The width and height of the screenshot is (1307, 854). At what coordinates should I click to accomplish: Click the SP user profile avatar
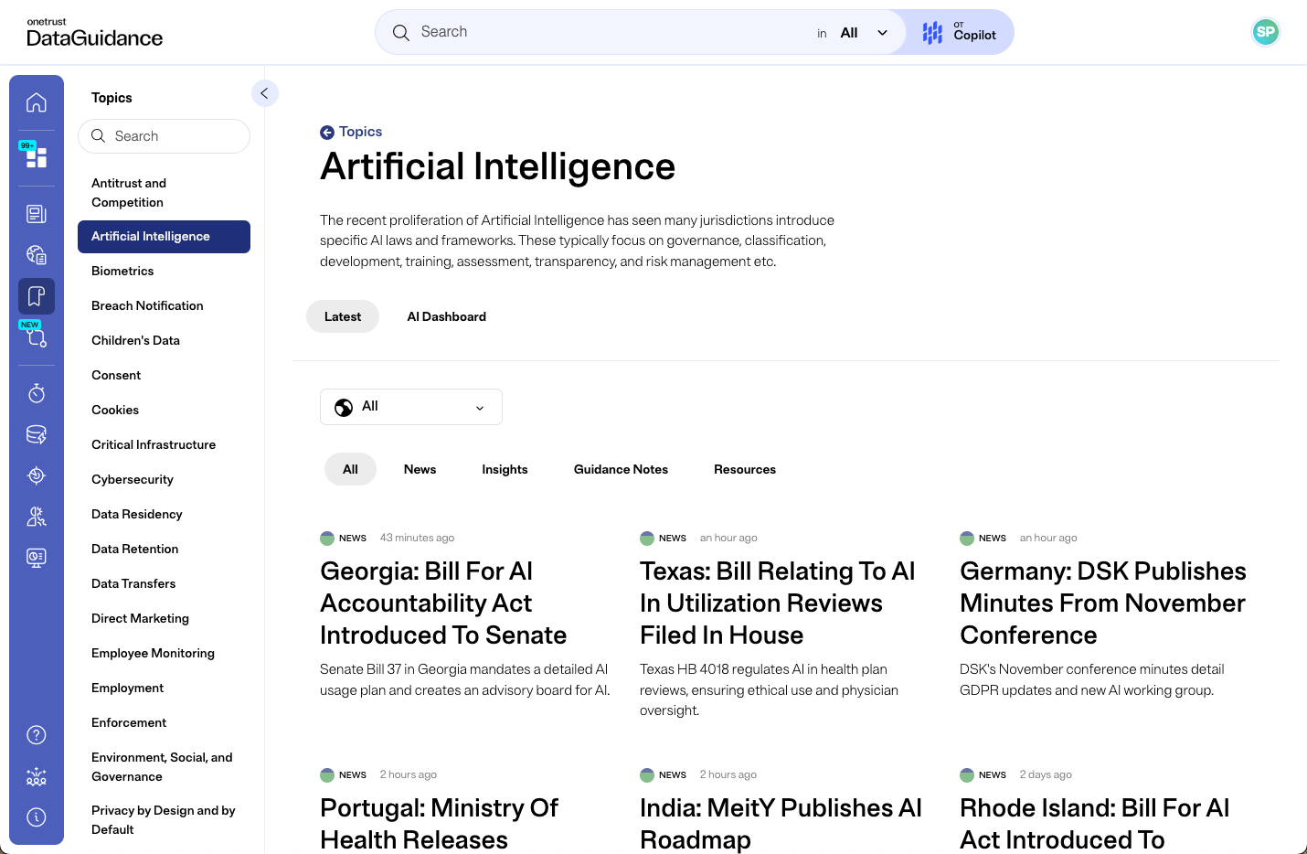pyautogui.click(x=1265, y=32)
